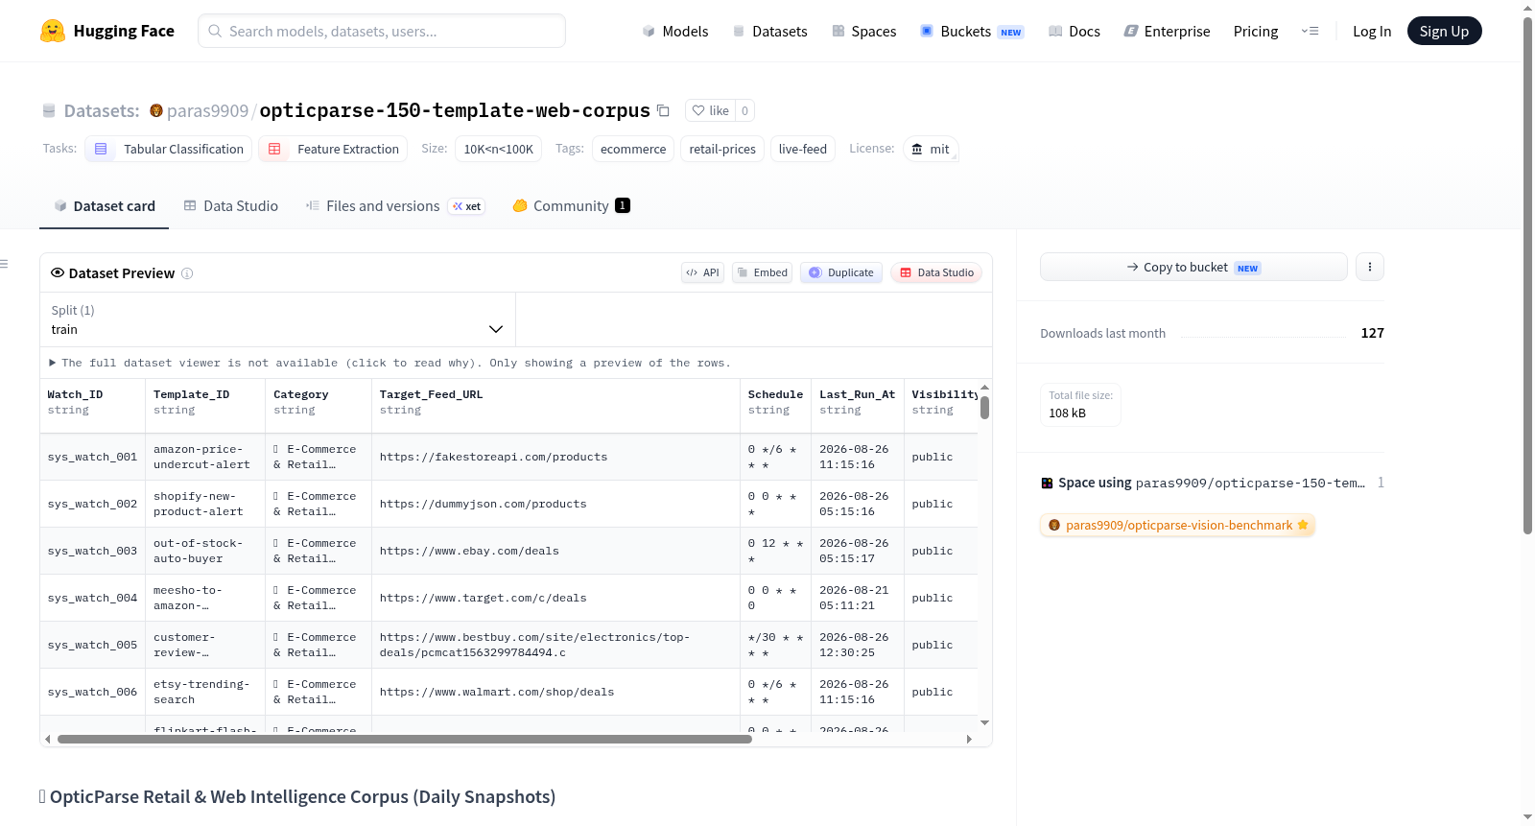Open the Pricing page

click(1256, 31)
